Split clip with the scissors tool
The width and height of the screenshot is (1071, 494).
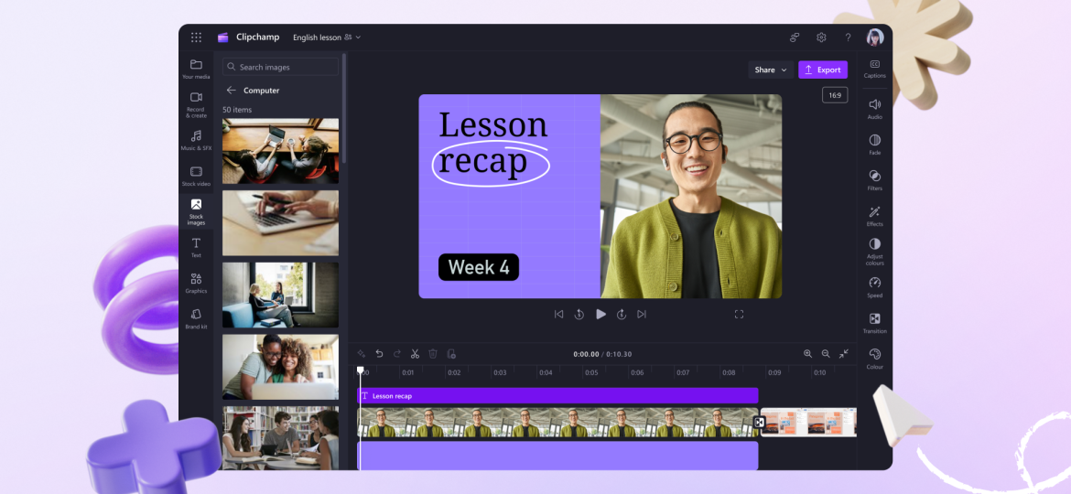415,353
